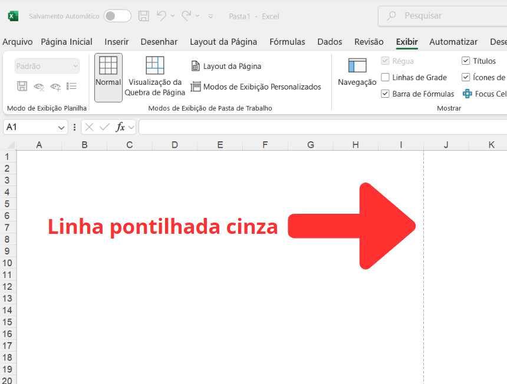
Task: Expand the Customize Quick Access Toolbar arrow
Action: pos(212,16)
